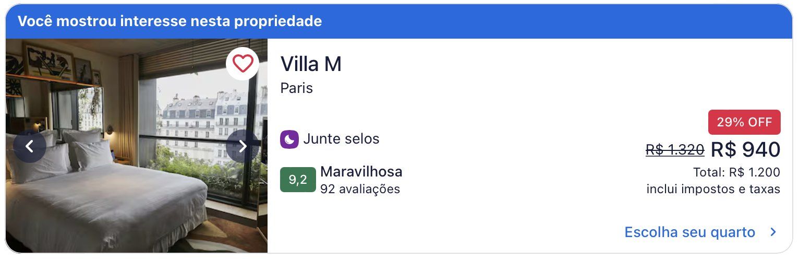
Task: Click the inclui impostos e taxas note
Action: (x=713, y=189)
